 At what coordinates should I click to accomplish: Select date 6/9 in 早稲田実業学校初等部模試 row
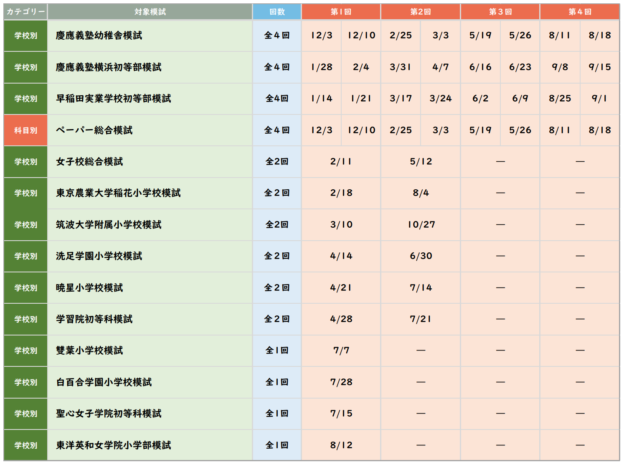click(520, 99)
